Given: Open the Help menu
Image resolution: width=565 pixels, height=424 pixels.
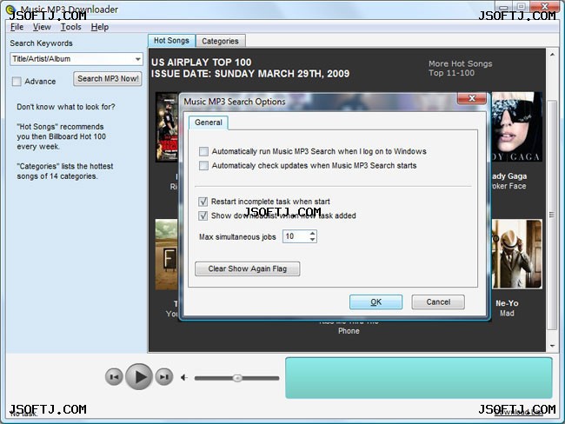Looking at the screenshot, I should tap(99, 27).
